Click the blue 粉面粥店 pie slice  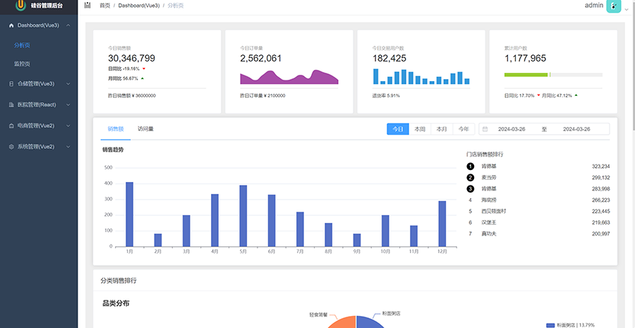pos(368,323)
